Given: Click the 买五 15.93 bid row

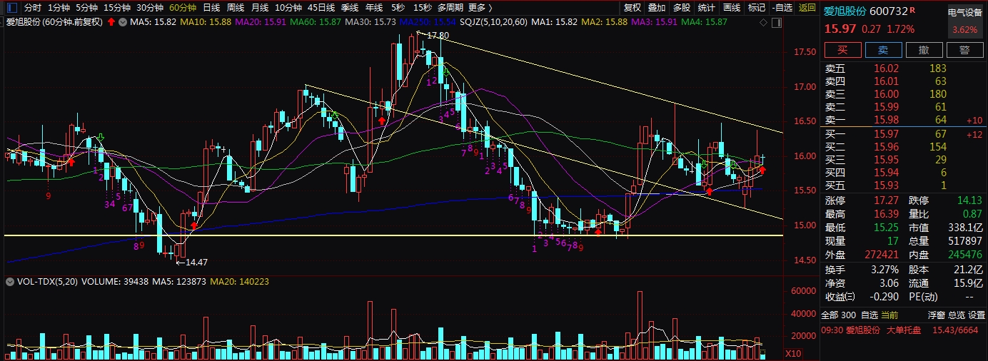Looking at the screenshot, I should (904, 185).
